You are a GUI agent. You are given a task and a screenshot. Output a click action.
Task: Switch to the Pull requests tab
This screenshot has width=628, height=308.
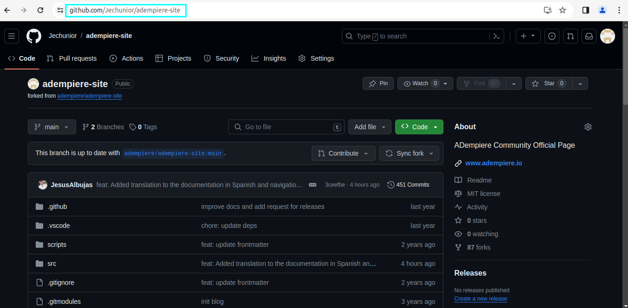tap(72, 58)
